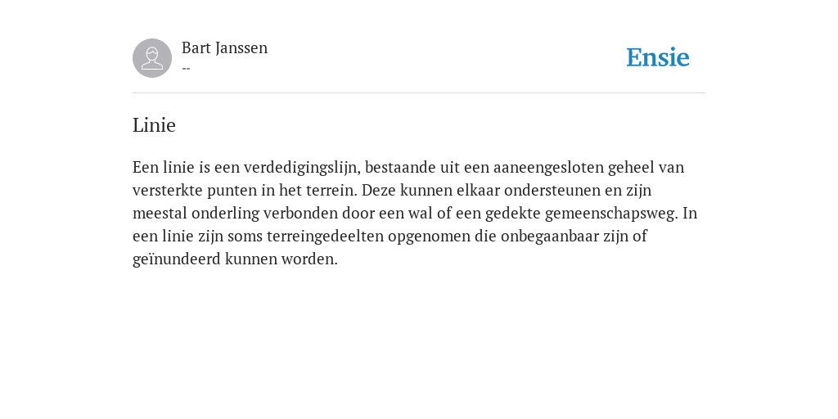This screenshot has height=419, width=838.
Task: Select the author name Bart Janssen
Action: 224,47
